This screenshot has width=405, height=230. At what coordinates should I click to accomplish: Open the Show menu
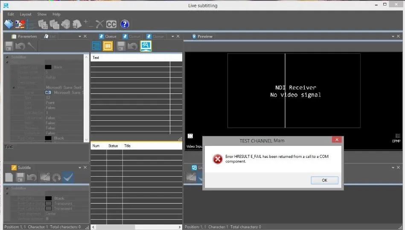pyautogui.click(x=42, y=14)
